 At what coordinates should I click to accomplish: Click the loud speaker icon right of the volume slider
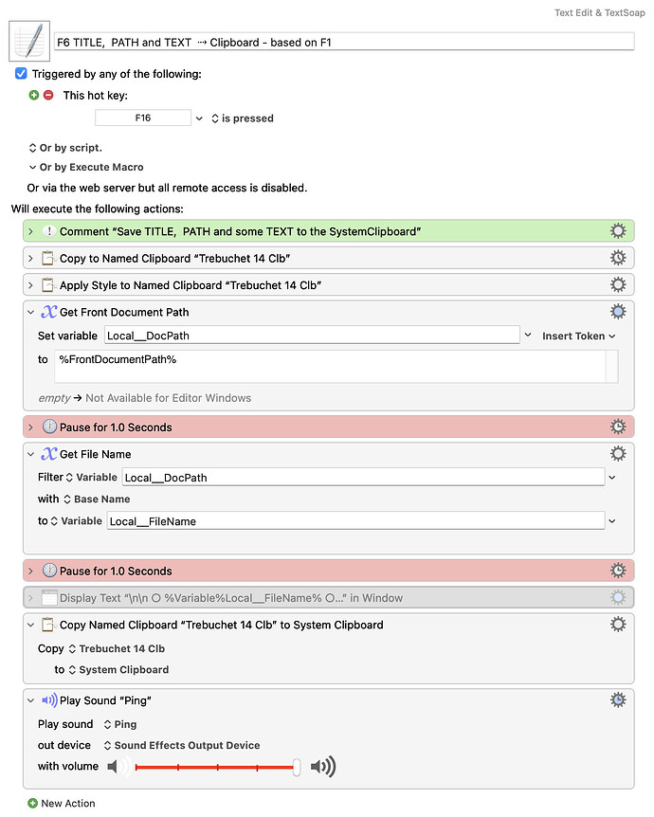click(x=323, y=766)
